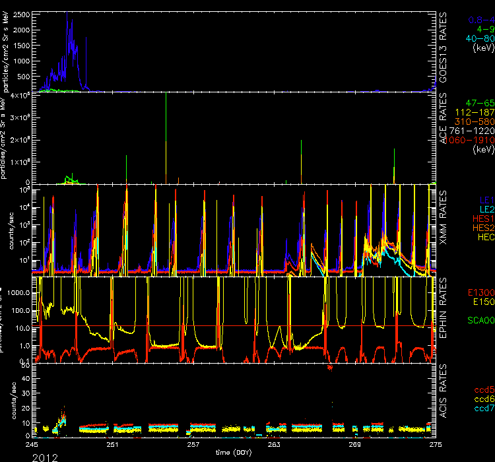Select the ccd5 legend entry
Viewport: 495px width, 462px height.
point(483,389)
